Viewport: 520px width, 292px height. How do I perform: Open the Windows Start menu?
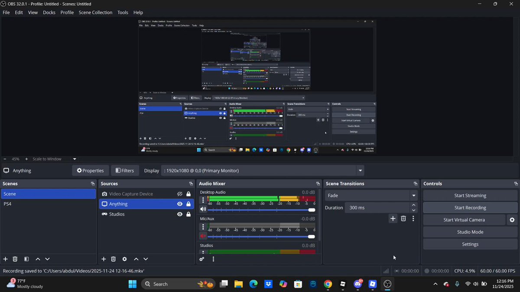click(132, 284)
